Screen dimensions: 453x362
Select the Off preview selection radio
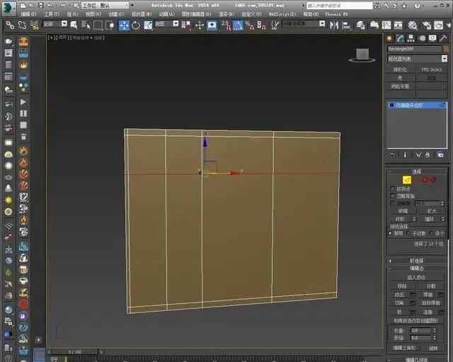[x=391, y=233]
